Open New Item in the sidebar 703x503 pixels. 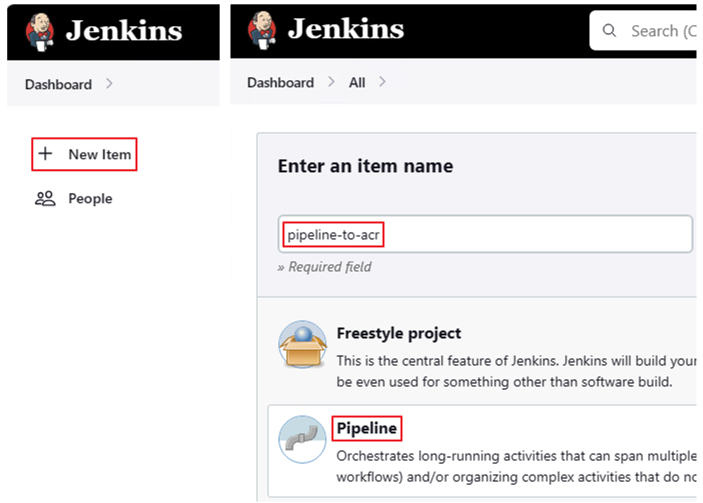pyautogui.click(x=85, y=154)
